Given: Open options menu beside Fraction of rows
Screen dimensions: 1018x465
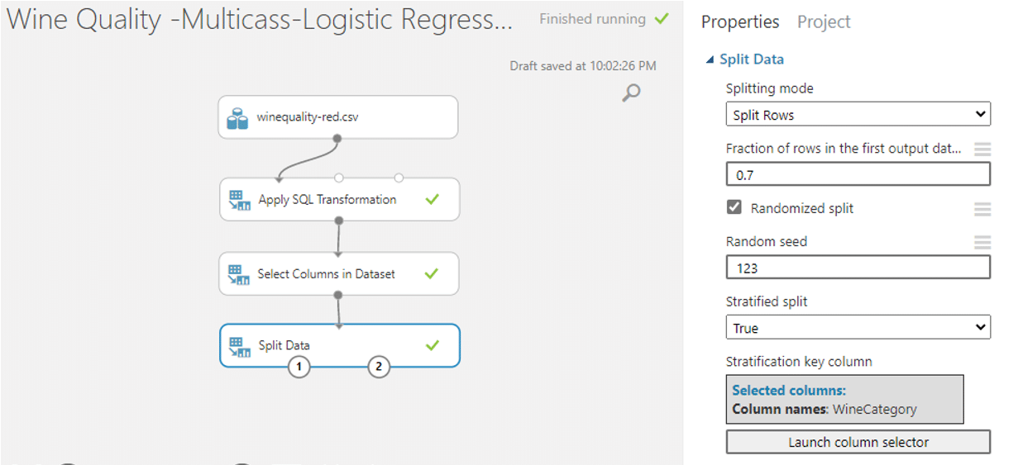Looking at the screenshot, I should point(982,149).
